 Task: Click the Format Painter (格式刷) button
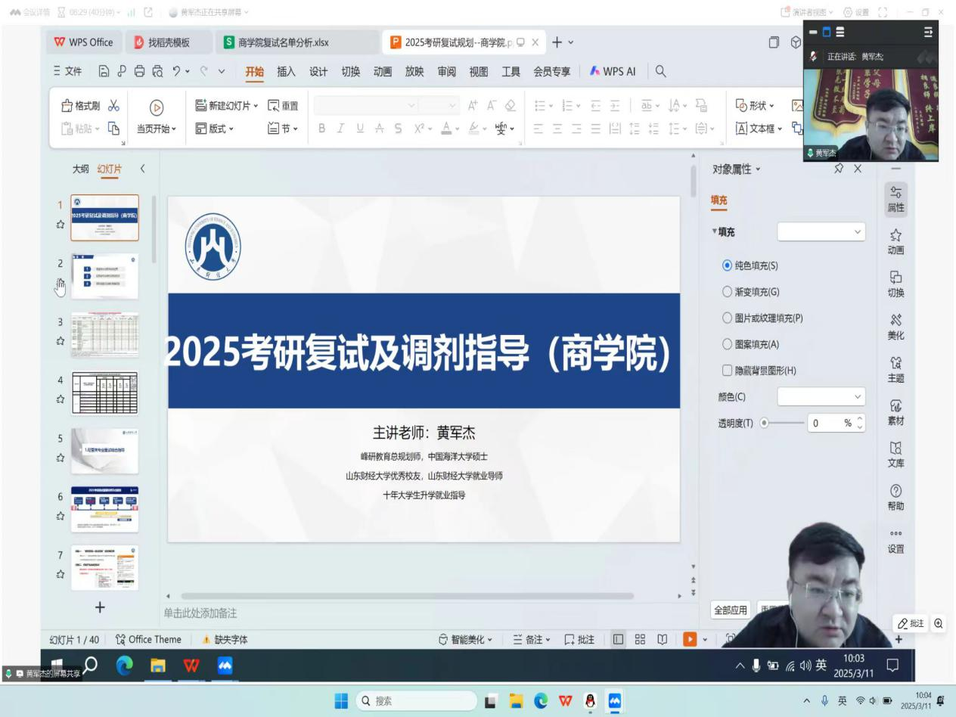tap(80, 106)
